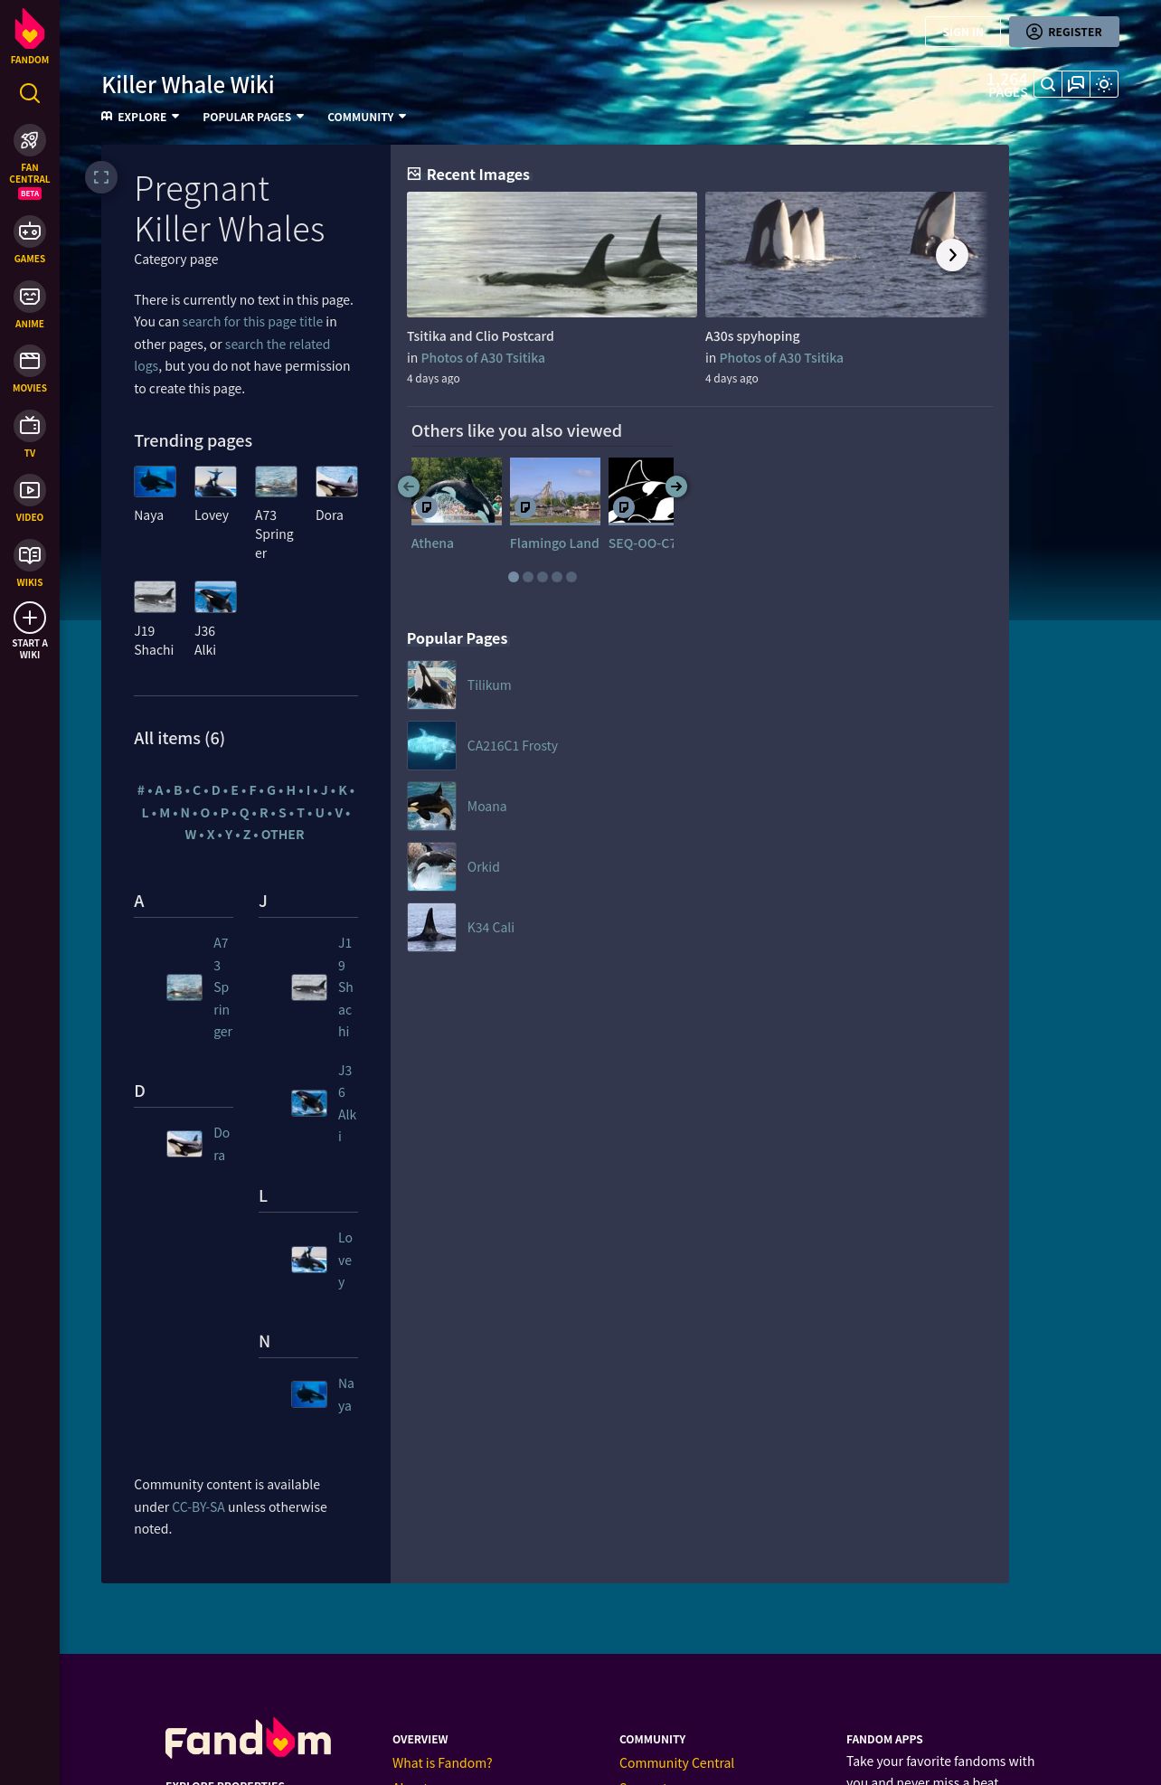
Task: Click the sidebar search magnifier icon
Action: tap(30, 93)
